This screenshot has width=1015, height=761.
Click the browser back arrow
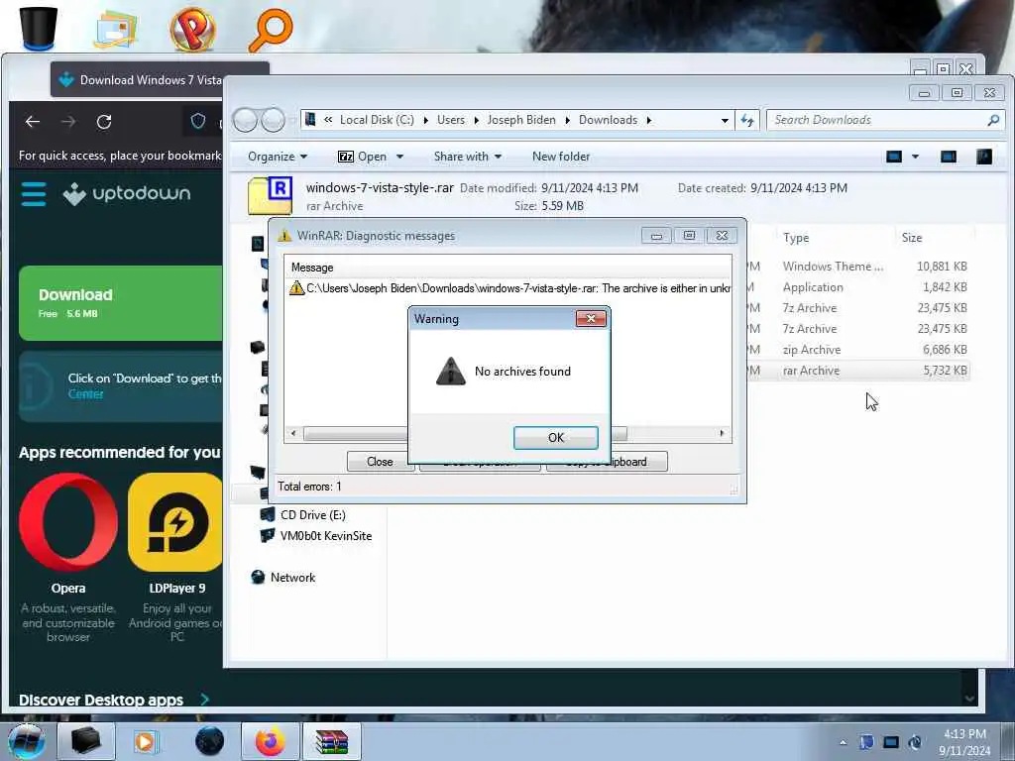pyautogui.click(x=33, y=121)
